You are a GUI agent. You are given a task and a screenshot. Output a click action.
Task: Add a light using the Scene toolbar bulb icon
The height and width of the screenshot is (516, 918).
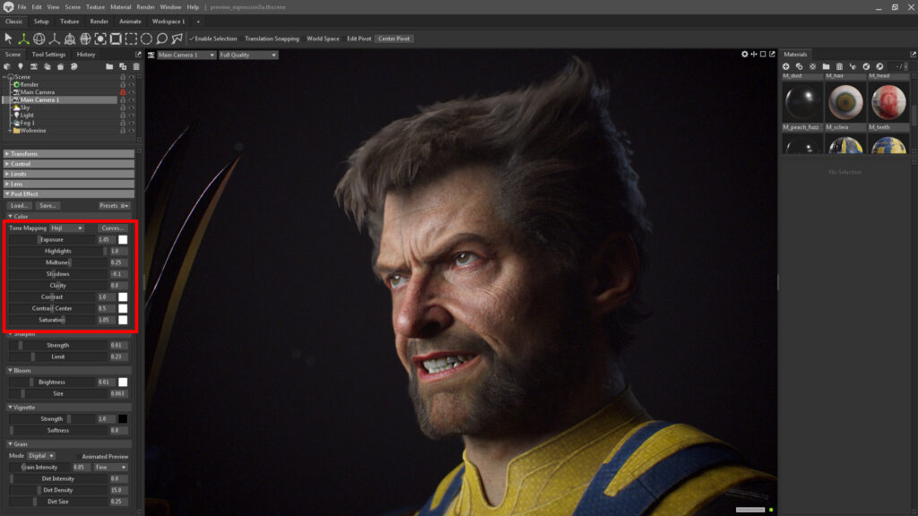[21, 66]
